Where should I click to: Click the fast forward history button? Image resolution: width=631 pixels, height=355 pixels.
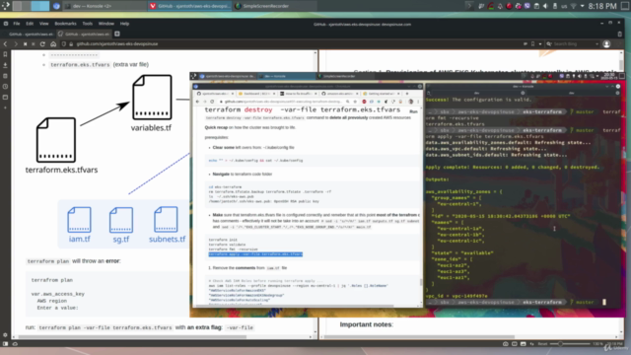[x=34, y=43]
